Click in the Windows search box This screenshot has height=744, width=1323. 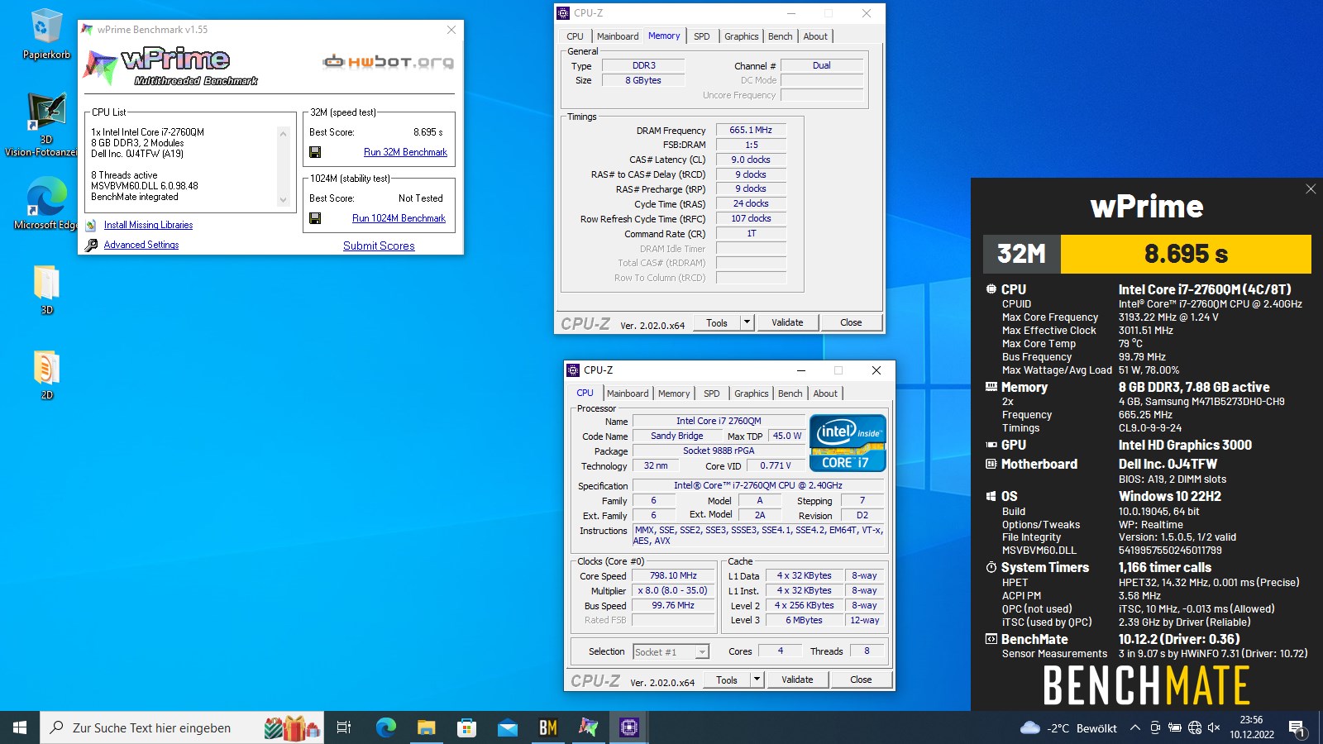click(x=182, y=727)
